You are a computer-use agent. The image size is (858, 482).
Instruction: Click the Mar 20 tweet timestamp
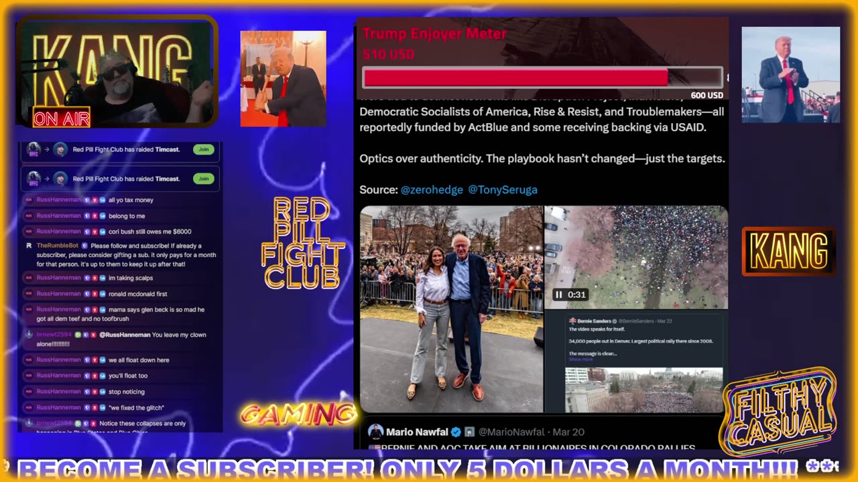[567, 432]
